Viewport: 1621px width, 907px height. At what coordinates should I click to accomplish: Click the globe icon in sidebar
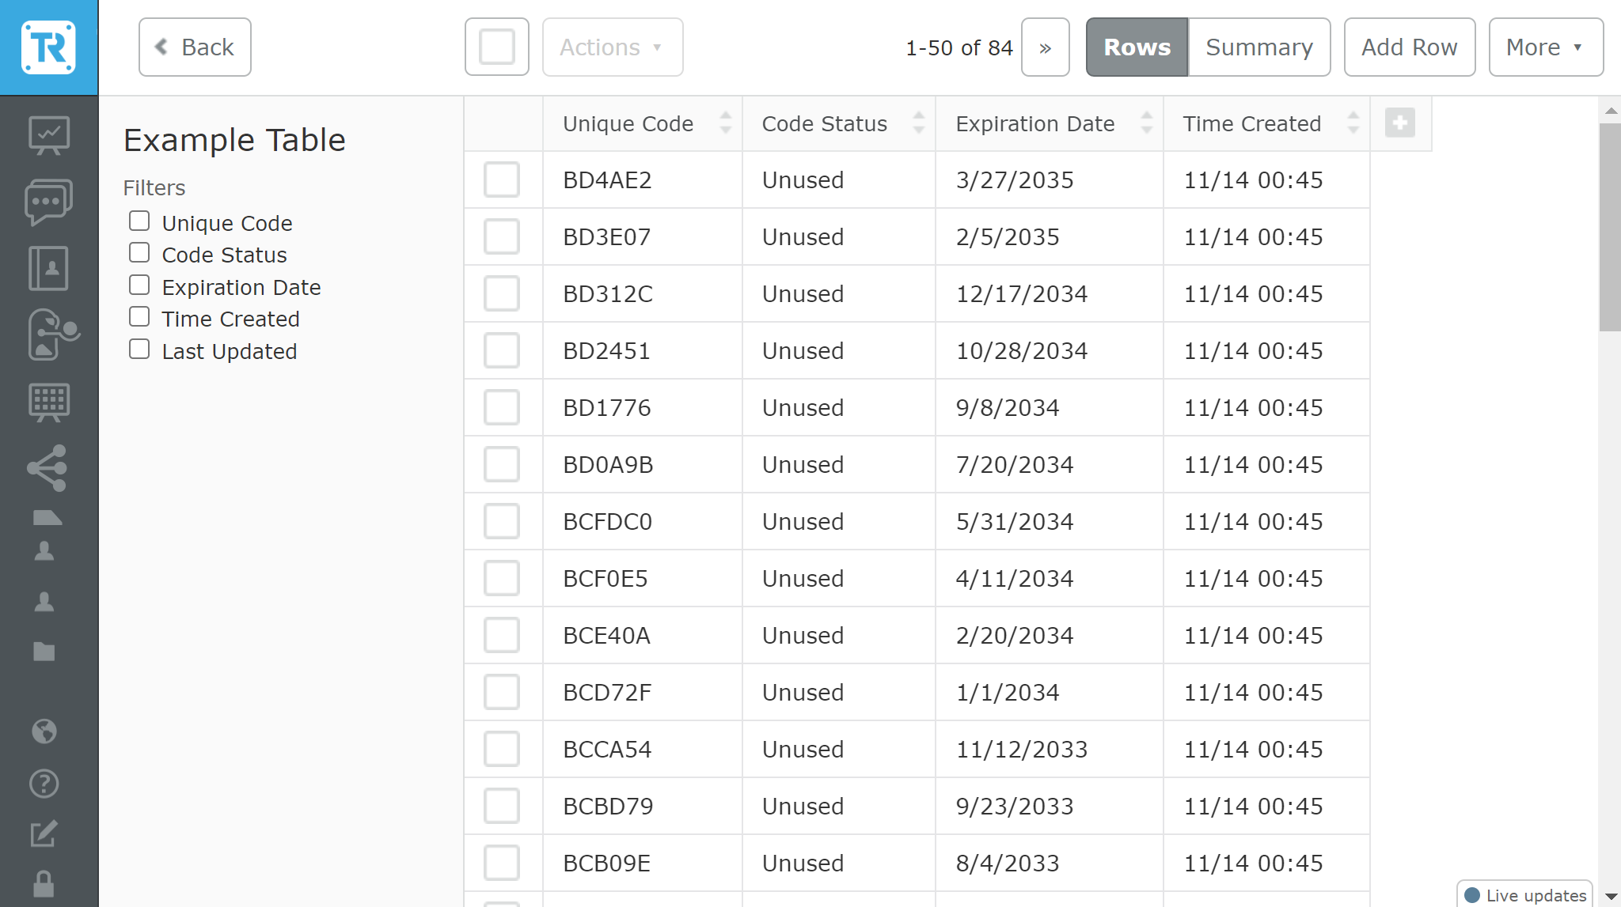(x=44, y=731)
